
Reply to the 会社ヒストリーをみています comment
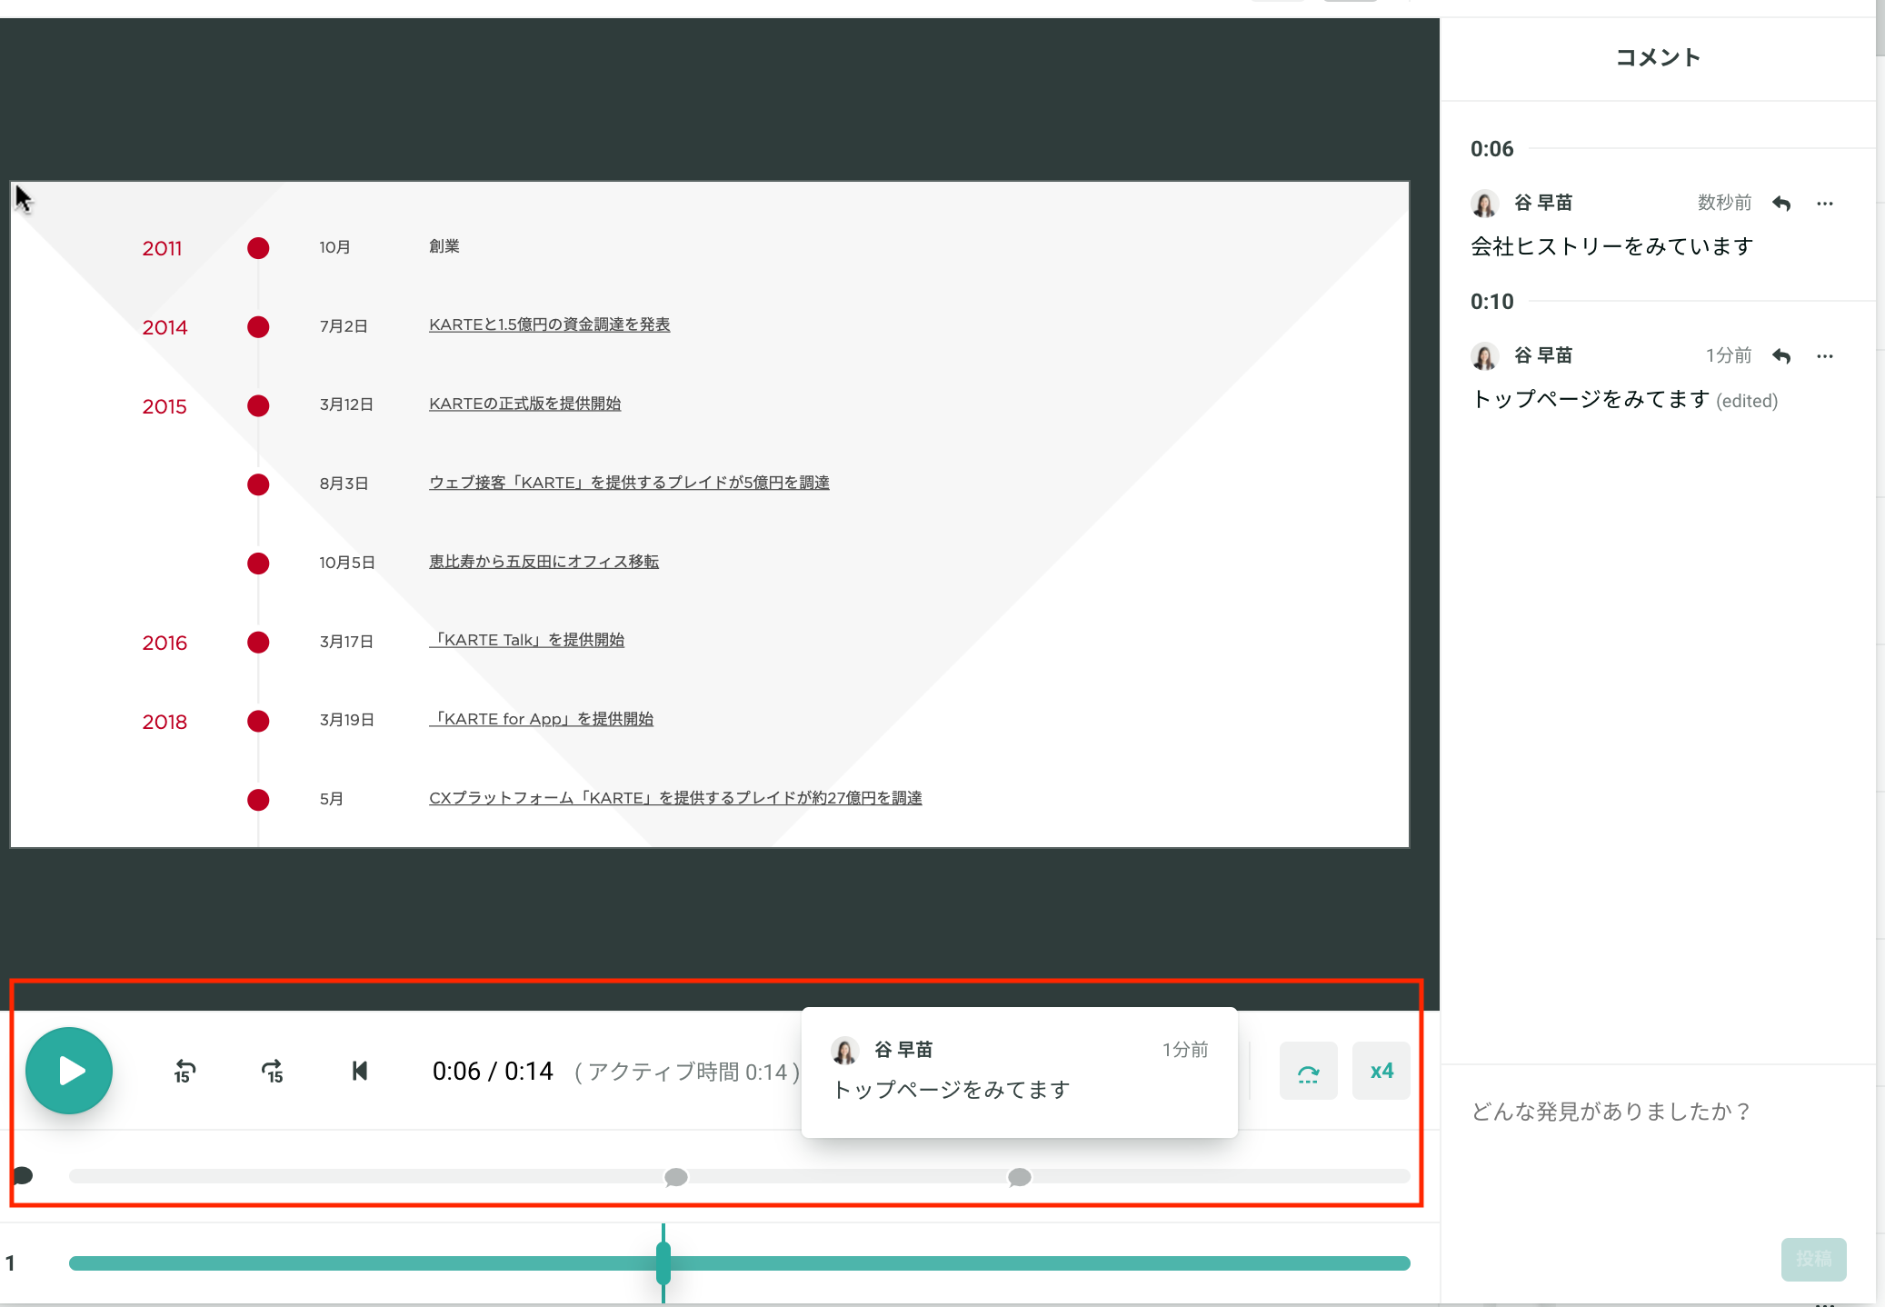[1781, 204]
